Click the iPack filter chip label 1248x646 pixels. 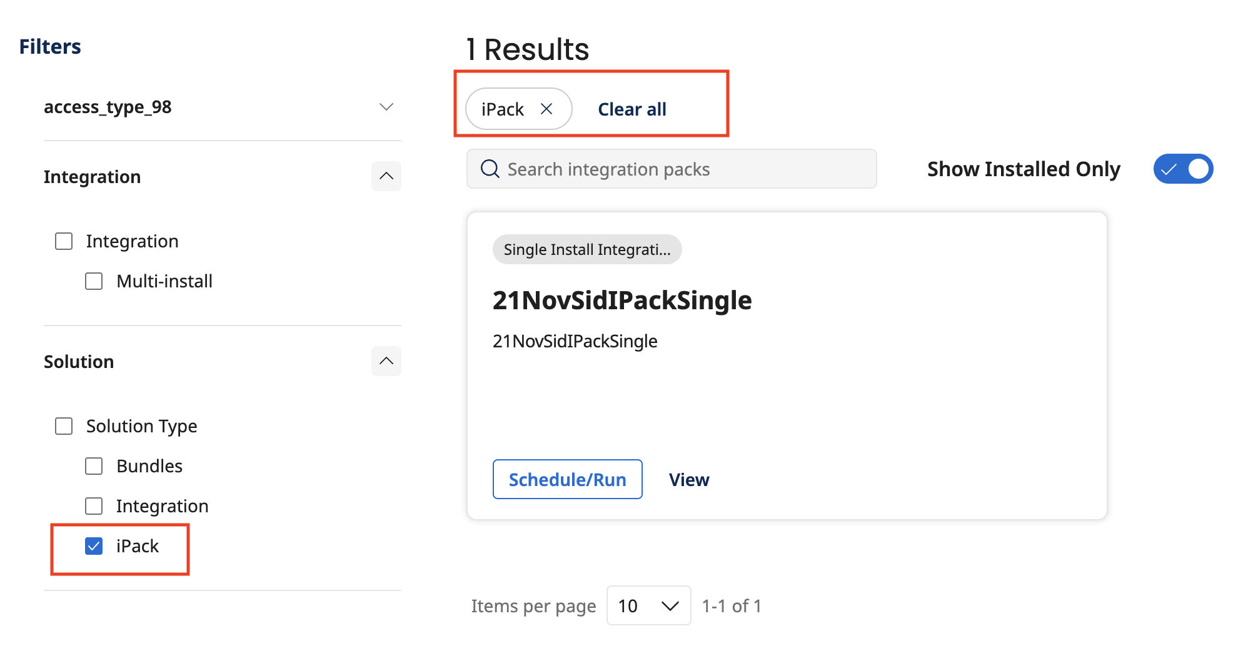coord(502,109)
